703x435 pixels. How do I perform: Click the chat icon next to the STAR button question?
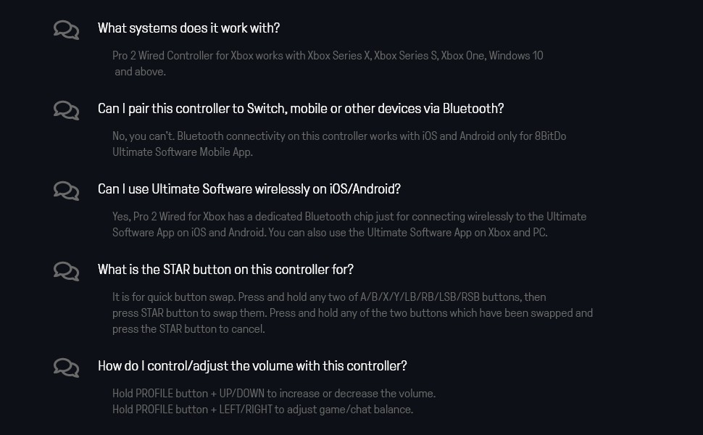pyautogui.click(x=66, y=271)
